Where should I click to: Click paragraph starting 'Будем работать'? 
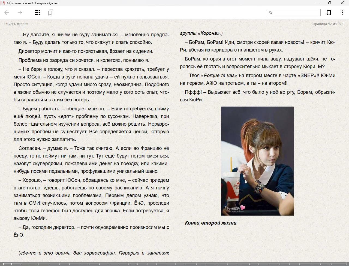tap(91, 124)
